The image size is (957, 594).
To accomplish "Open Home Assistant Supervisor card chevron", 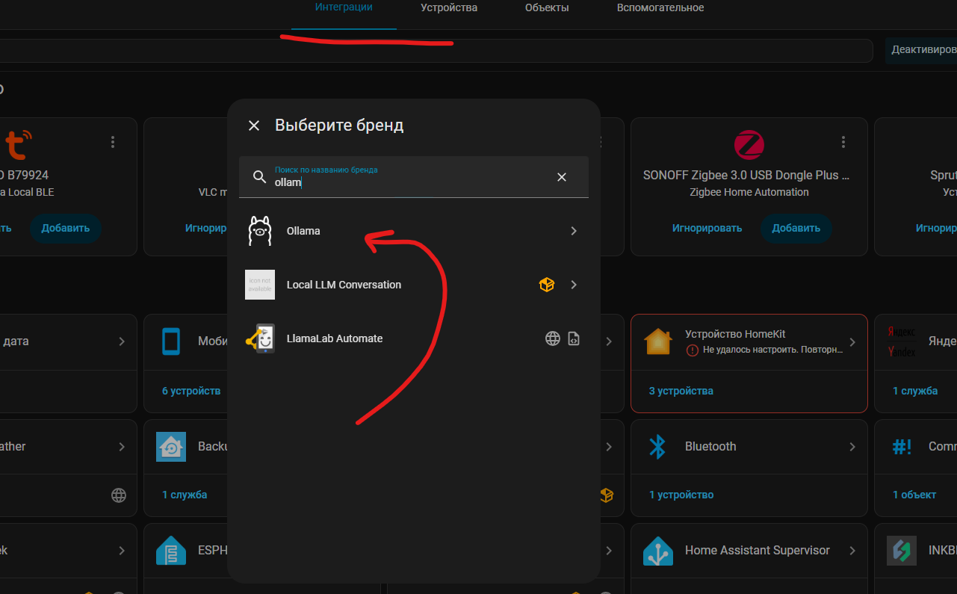I will point(852,551).
